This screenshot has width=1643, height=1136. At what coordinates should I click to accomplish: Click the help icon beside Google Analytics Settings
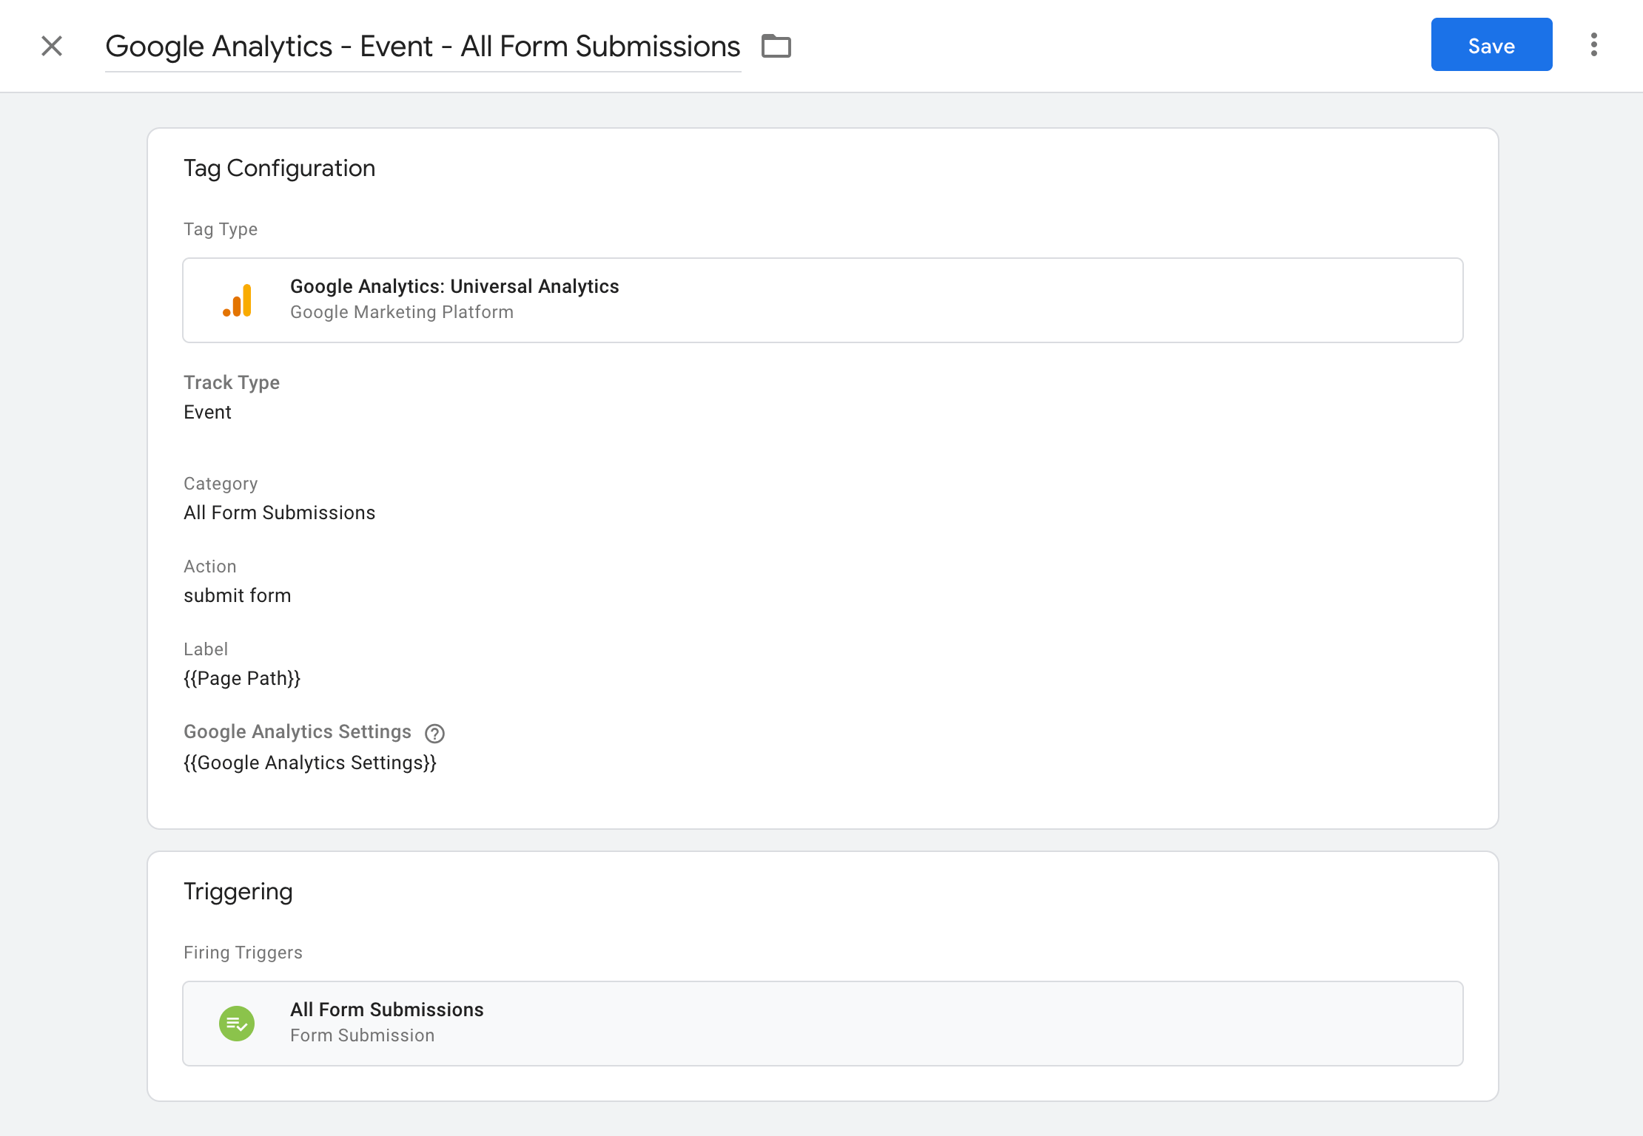pyautogui.click(x=434, y=733)
